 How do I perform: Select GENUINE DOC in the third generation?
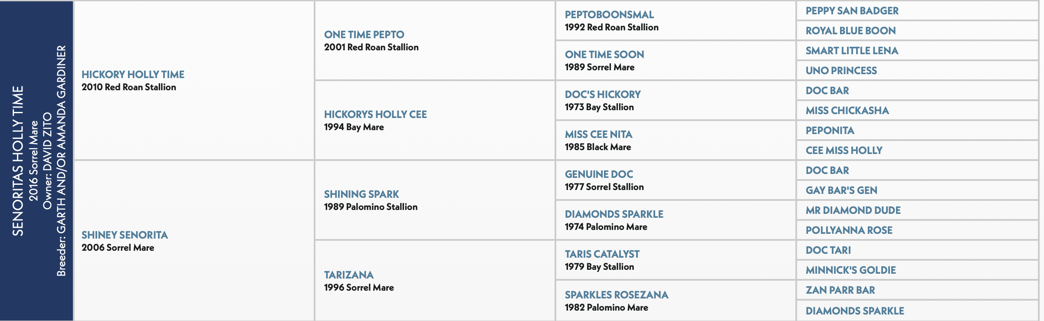pos(599,174)
